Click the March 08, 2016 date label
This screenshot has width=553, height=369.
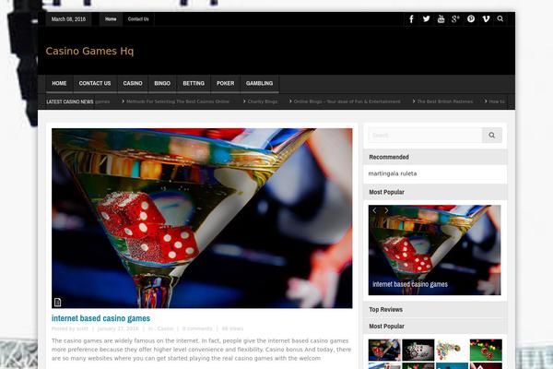[68, 19]
